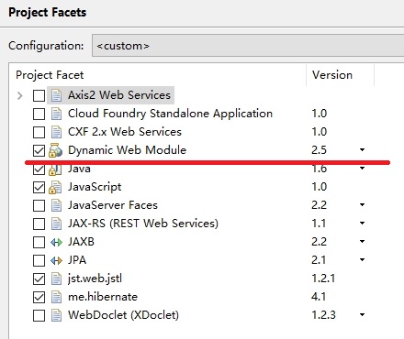Screen dimensions: 404x339
Task: Select the JPA facet label
Action: 77,260
